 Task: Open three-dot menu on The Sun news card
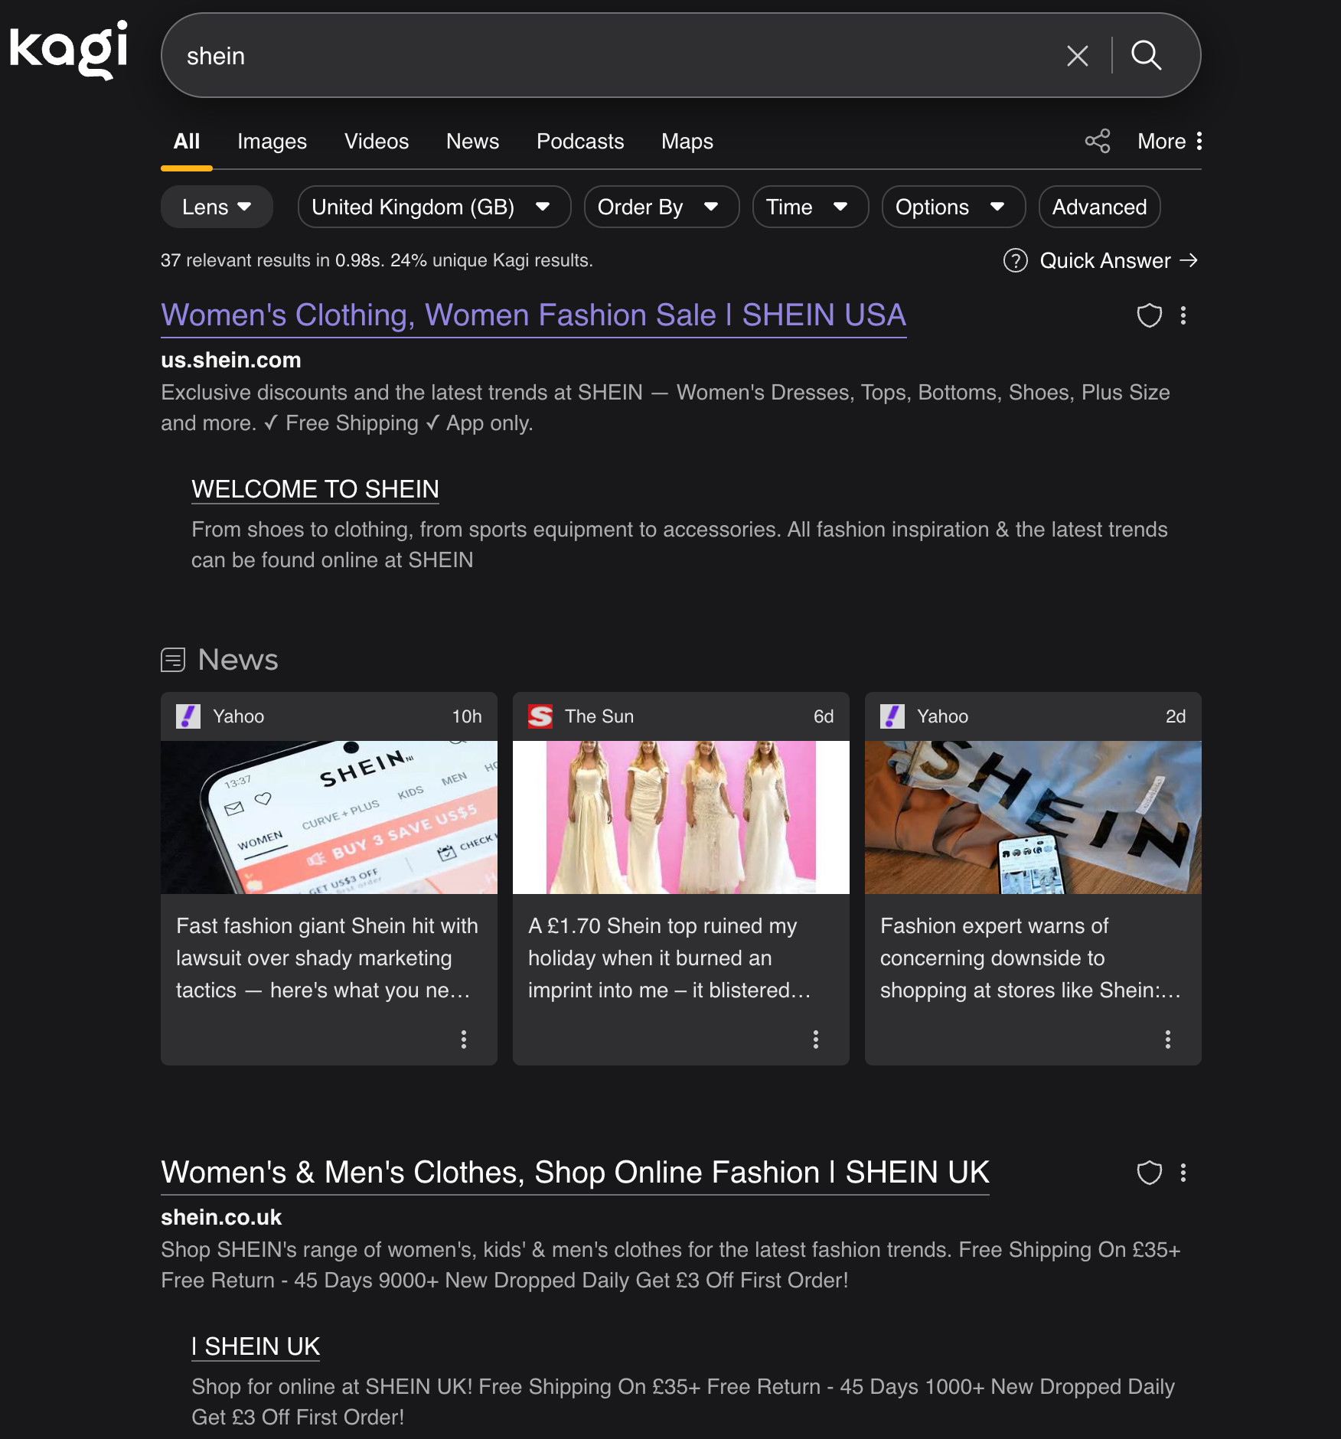[815, 1039]
